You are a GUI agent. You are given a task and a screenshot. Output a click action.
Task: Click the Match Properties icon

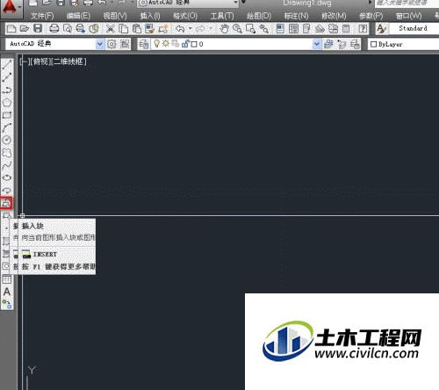pos(150,29)
